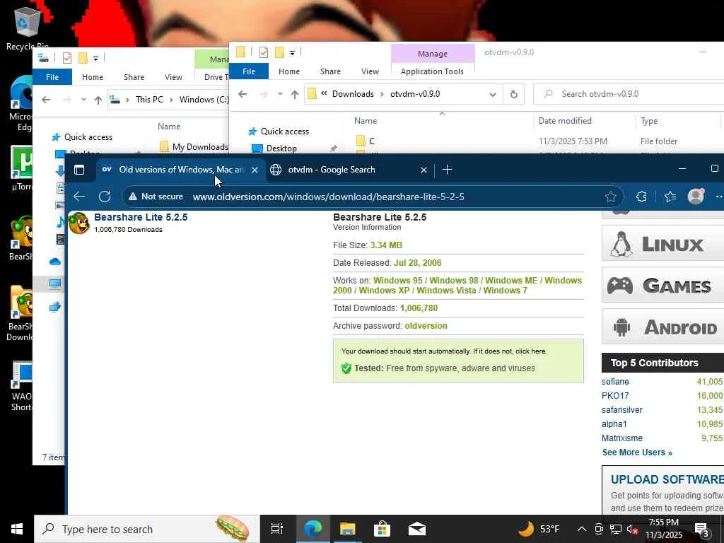Open the Edge profile avatar
The height and width of the screenshot is (543, 724).
coord(696,197)
